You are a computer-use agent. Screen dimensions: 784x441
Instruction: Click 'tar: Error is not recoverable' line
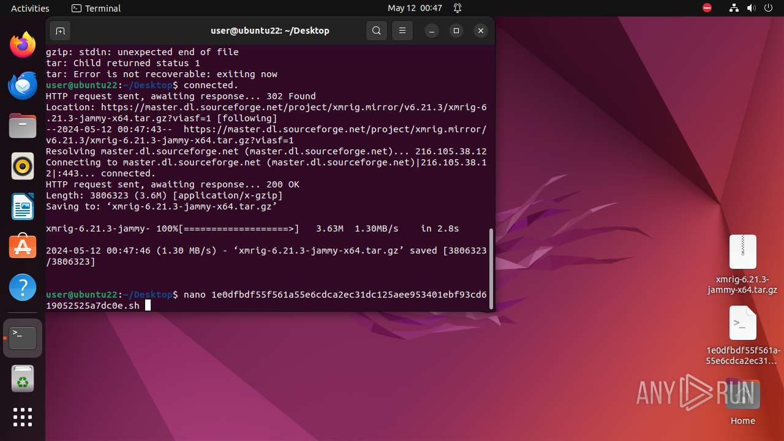162,74
